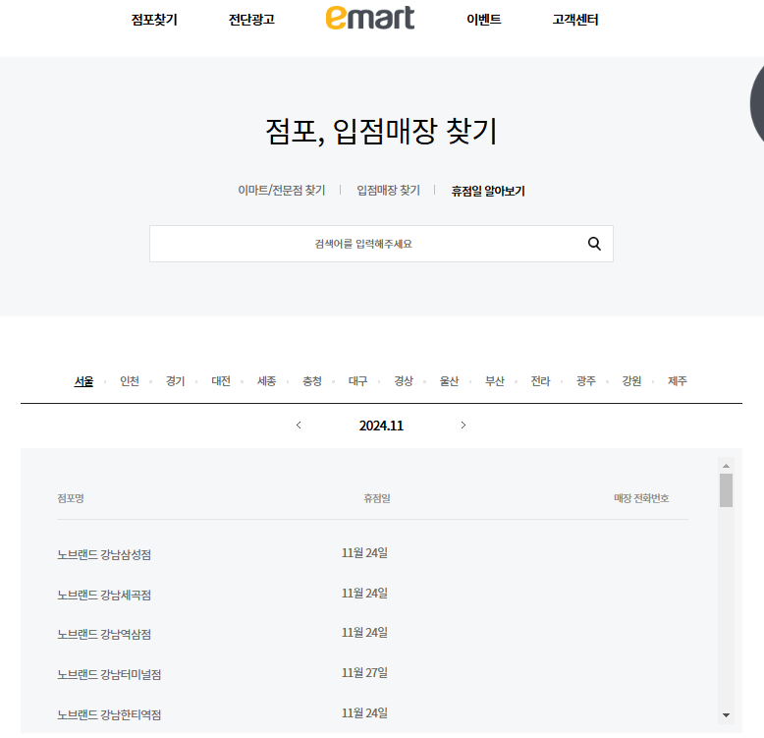764x738 pixels.
Task: Click 매장 전화번호 column header
Action: click(641, 498)
